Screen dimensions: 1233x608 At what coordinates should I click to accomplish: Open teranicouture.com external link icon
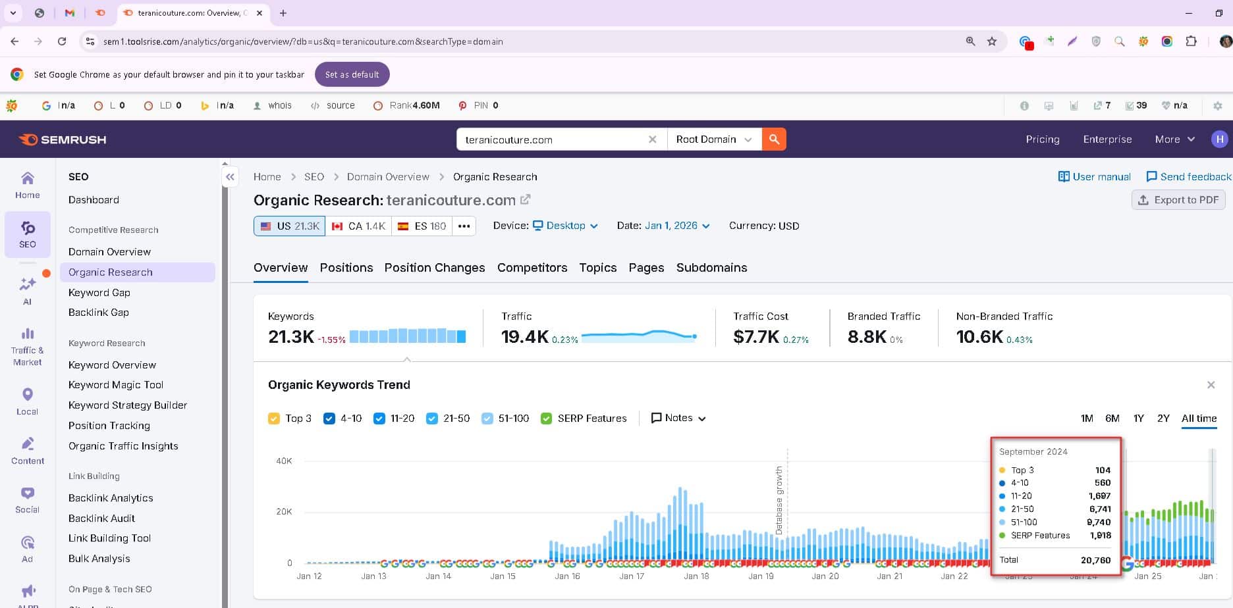click(525, 199)
